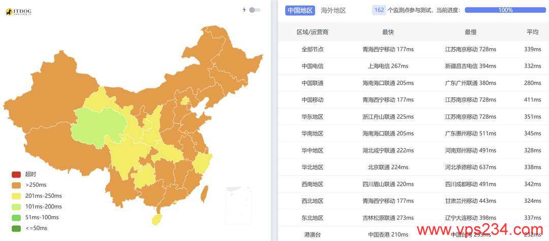Image resolution: width=549 pixels, height=241 pixels.
Task: Toggle the switch beside the lightning icon
Action: (x=255, y=10)
